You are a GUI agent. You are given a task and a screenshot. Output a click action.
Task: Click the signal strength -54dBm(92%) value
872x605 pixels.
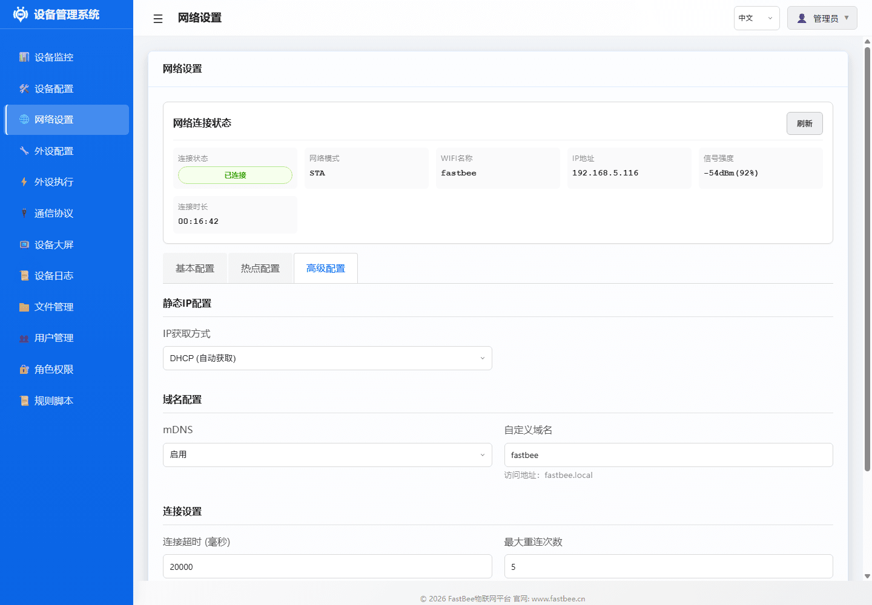pos(731,173)
